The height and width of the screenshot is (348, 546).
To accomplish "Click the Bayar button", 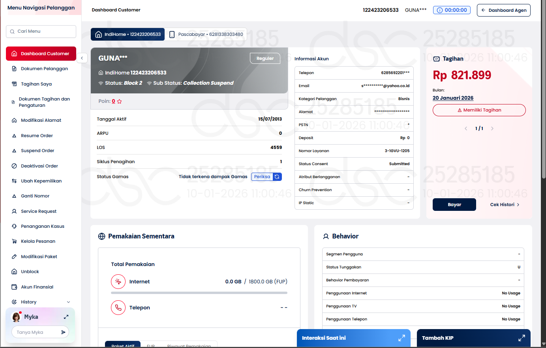I will 454,205.
